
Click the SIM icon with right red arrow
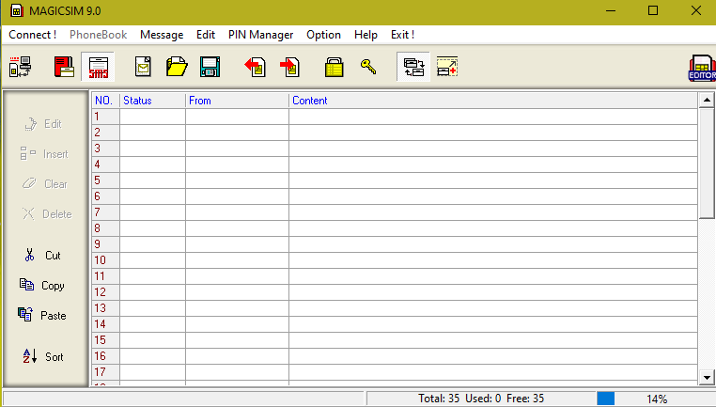289,67
